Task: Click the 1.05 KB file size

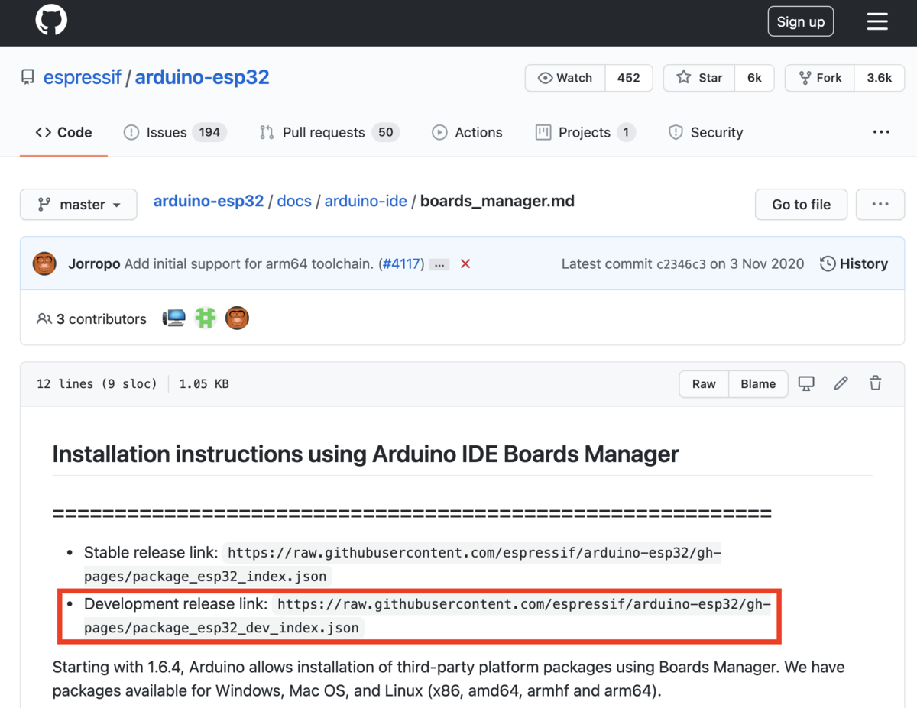Action: pyautogui.click(x=204, y=384)
